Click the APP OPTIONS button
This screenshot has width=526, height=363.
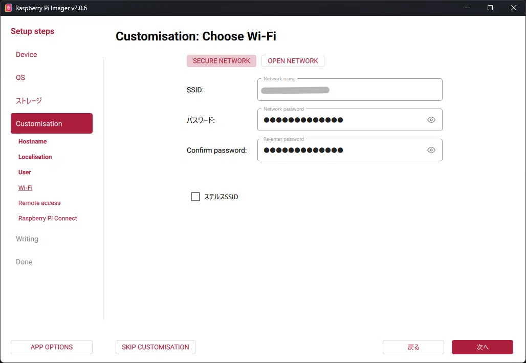coord(52,347)
